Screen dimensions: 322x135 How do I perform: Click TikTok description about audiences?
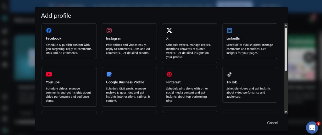coord(248,93)
